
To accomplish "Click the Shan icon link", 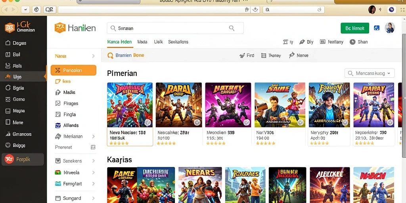I will click(358, 42).
